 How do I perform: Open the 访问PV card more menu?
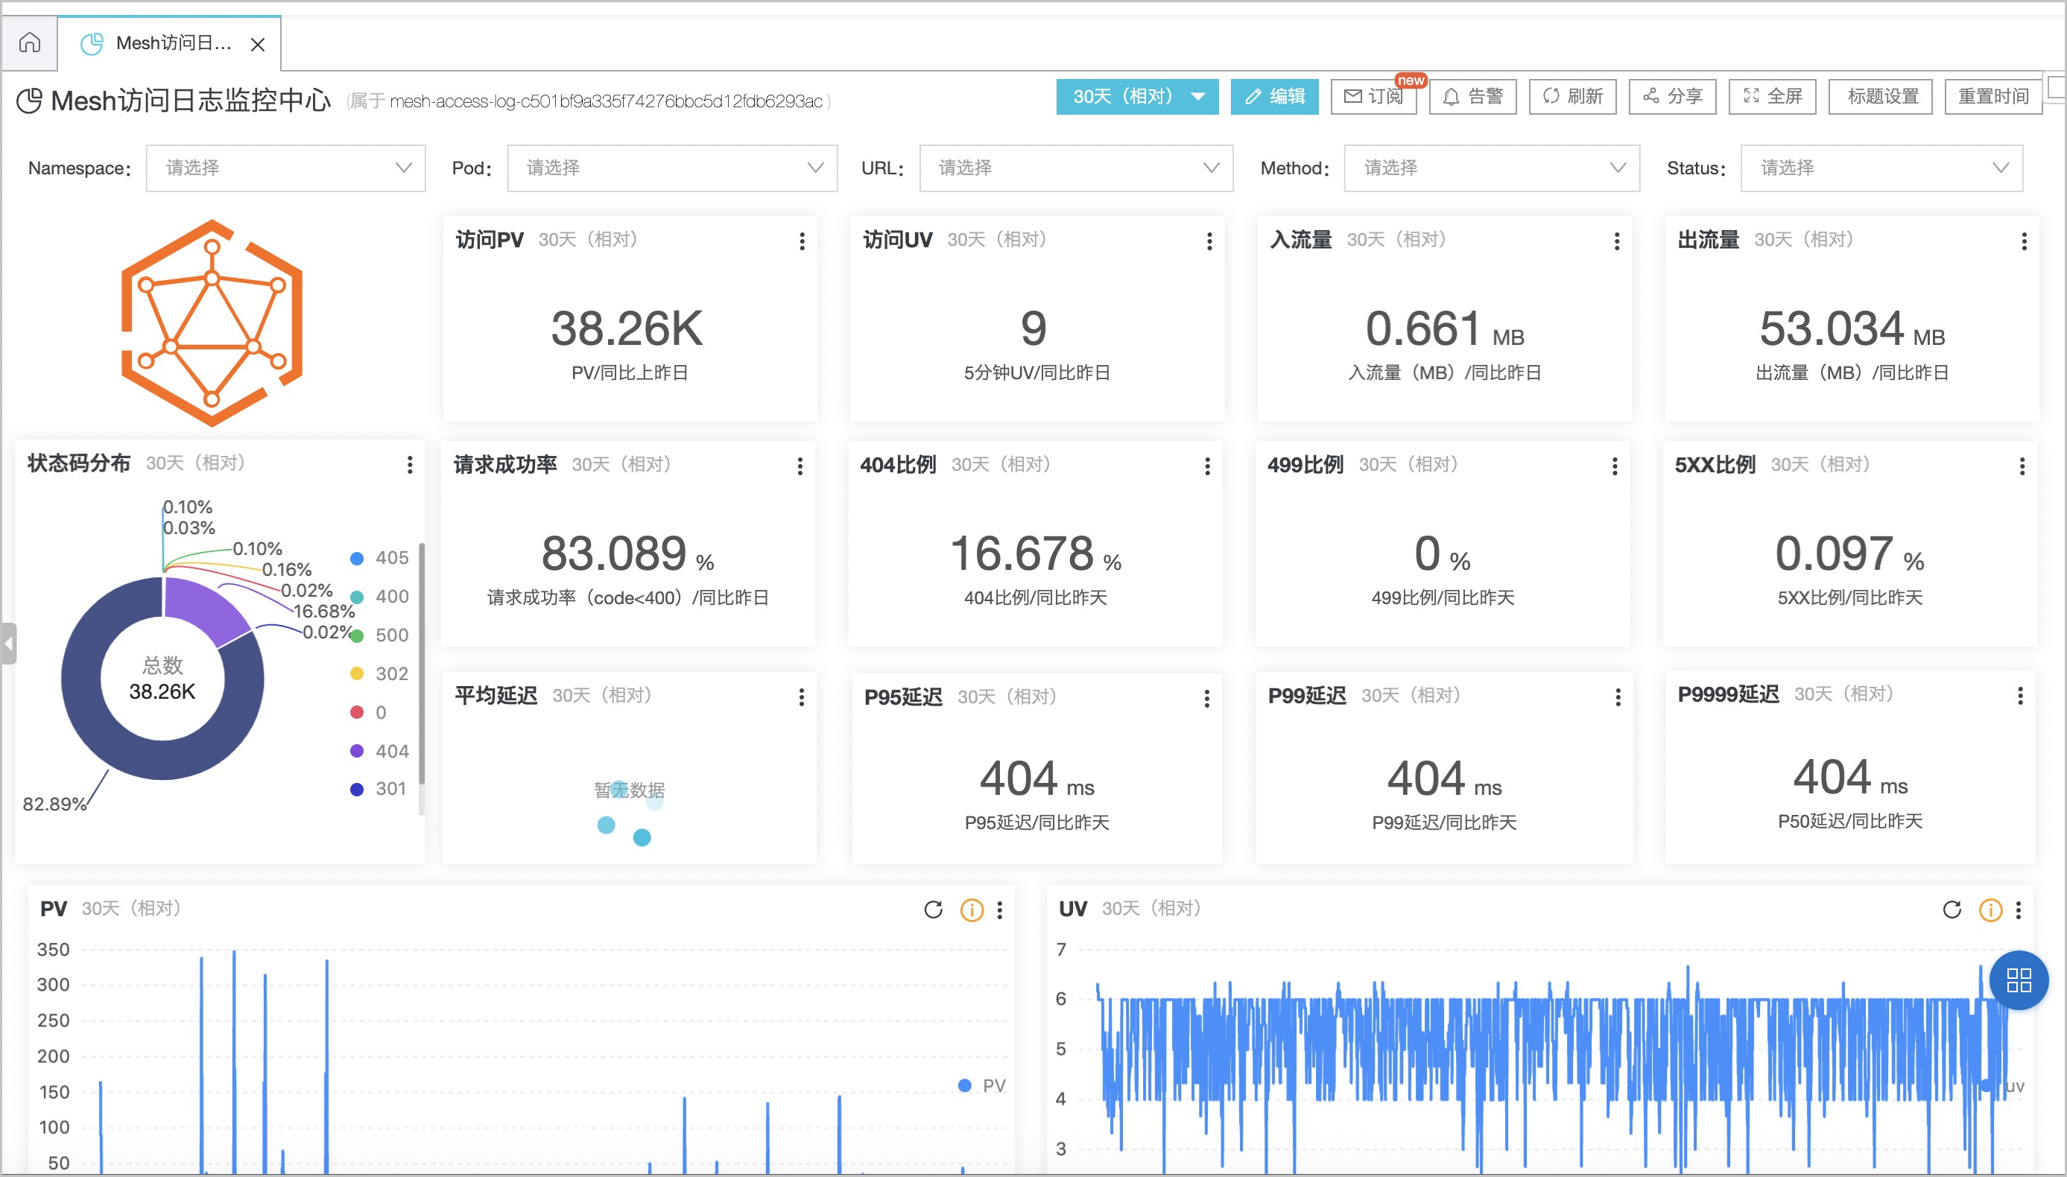click(802, 241)
